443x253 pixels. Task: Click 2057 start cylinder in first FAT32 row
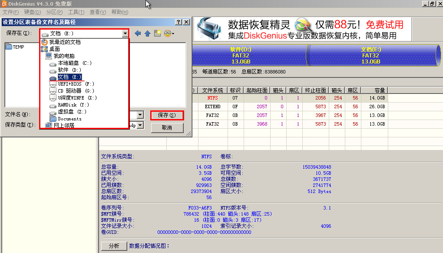tap(262, 115)
